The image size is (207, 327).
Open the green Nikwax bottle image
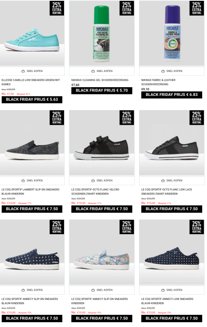point(102,34)
